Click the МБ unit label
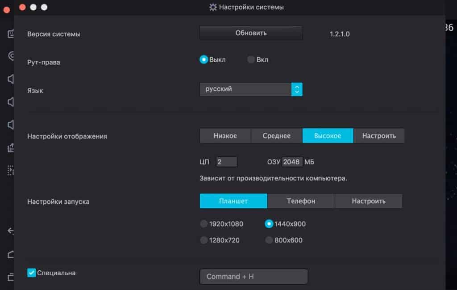The image size is (457, 290). [309, 162]
